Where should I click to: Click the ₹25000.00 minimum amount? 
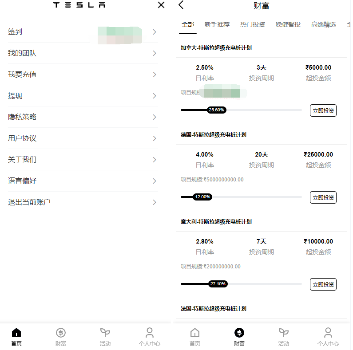(318, 154)
